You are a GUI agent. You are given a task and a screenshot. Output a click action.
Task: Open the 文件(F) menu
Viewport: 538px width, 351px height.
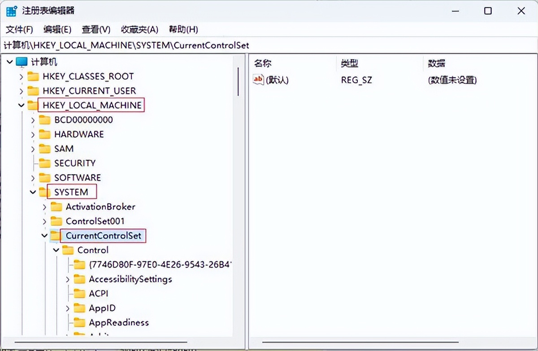click(x=20, y=30)
